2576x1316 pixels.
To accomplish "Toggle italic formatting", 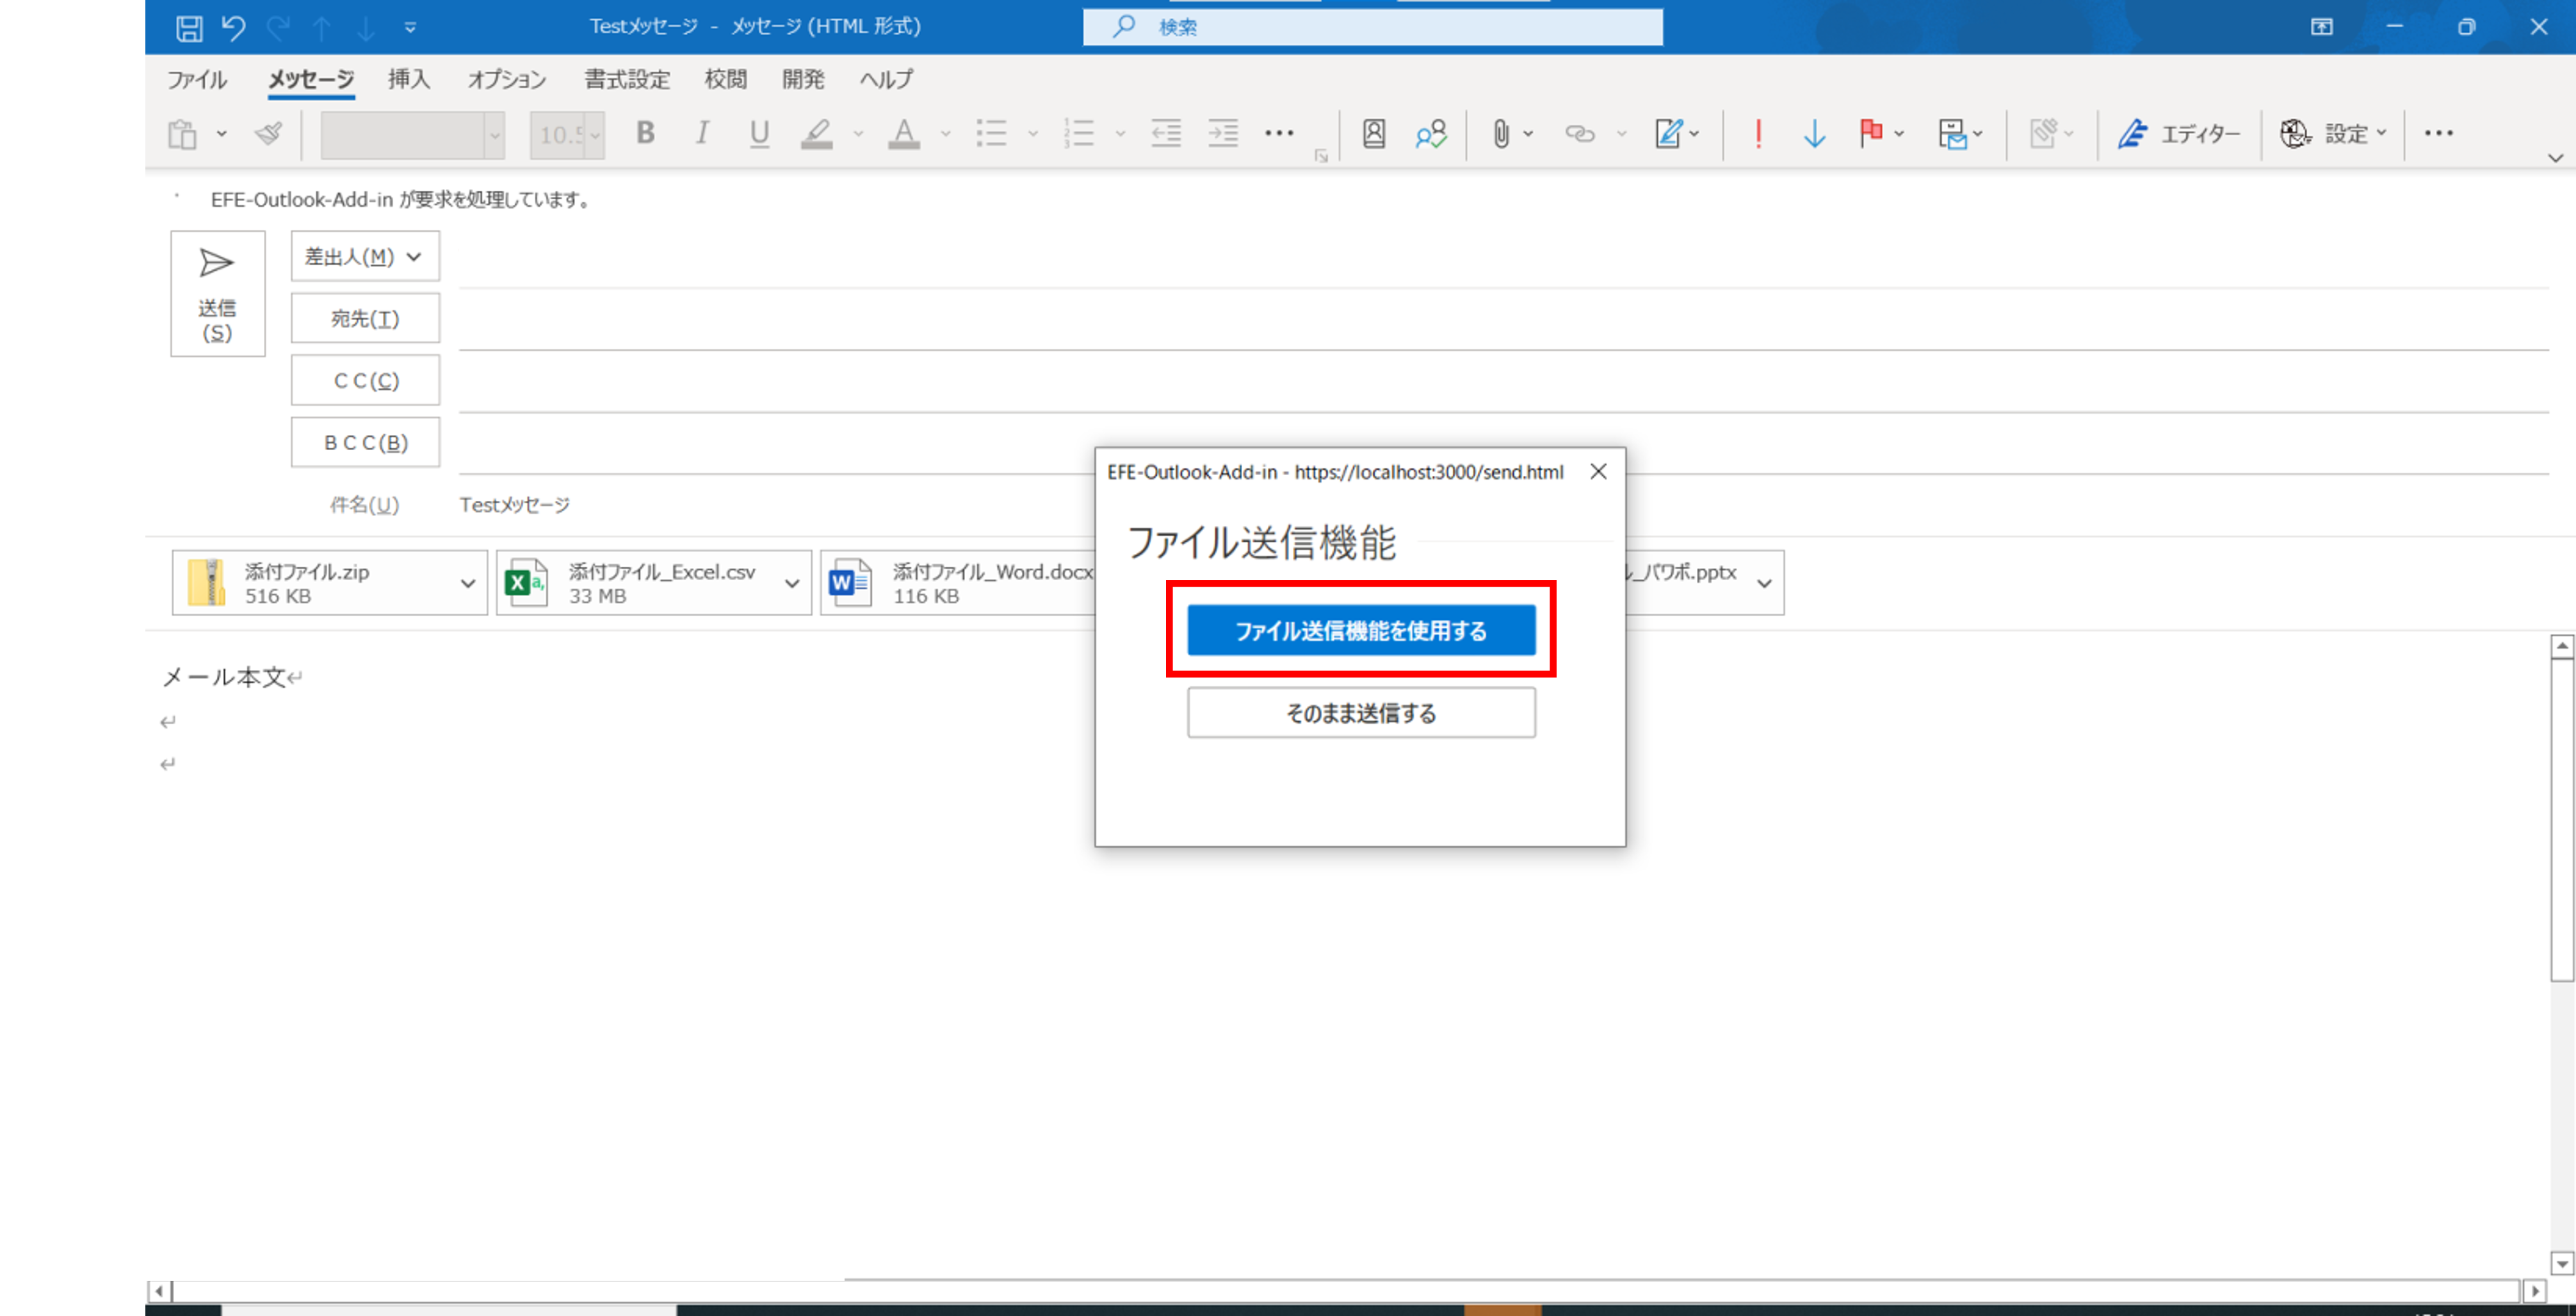I will [x=702, y=133].
